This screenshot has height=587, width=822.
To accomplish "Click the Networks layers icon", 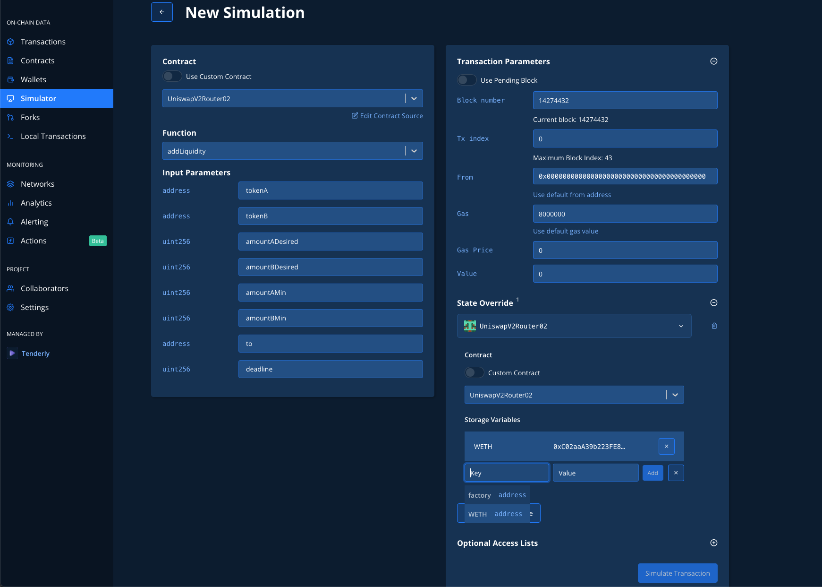I will pos(10,184).
